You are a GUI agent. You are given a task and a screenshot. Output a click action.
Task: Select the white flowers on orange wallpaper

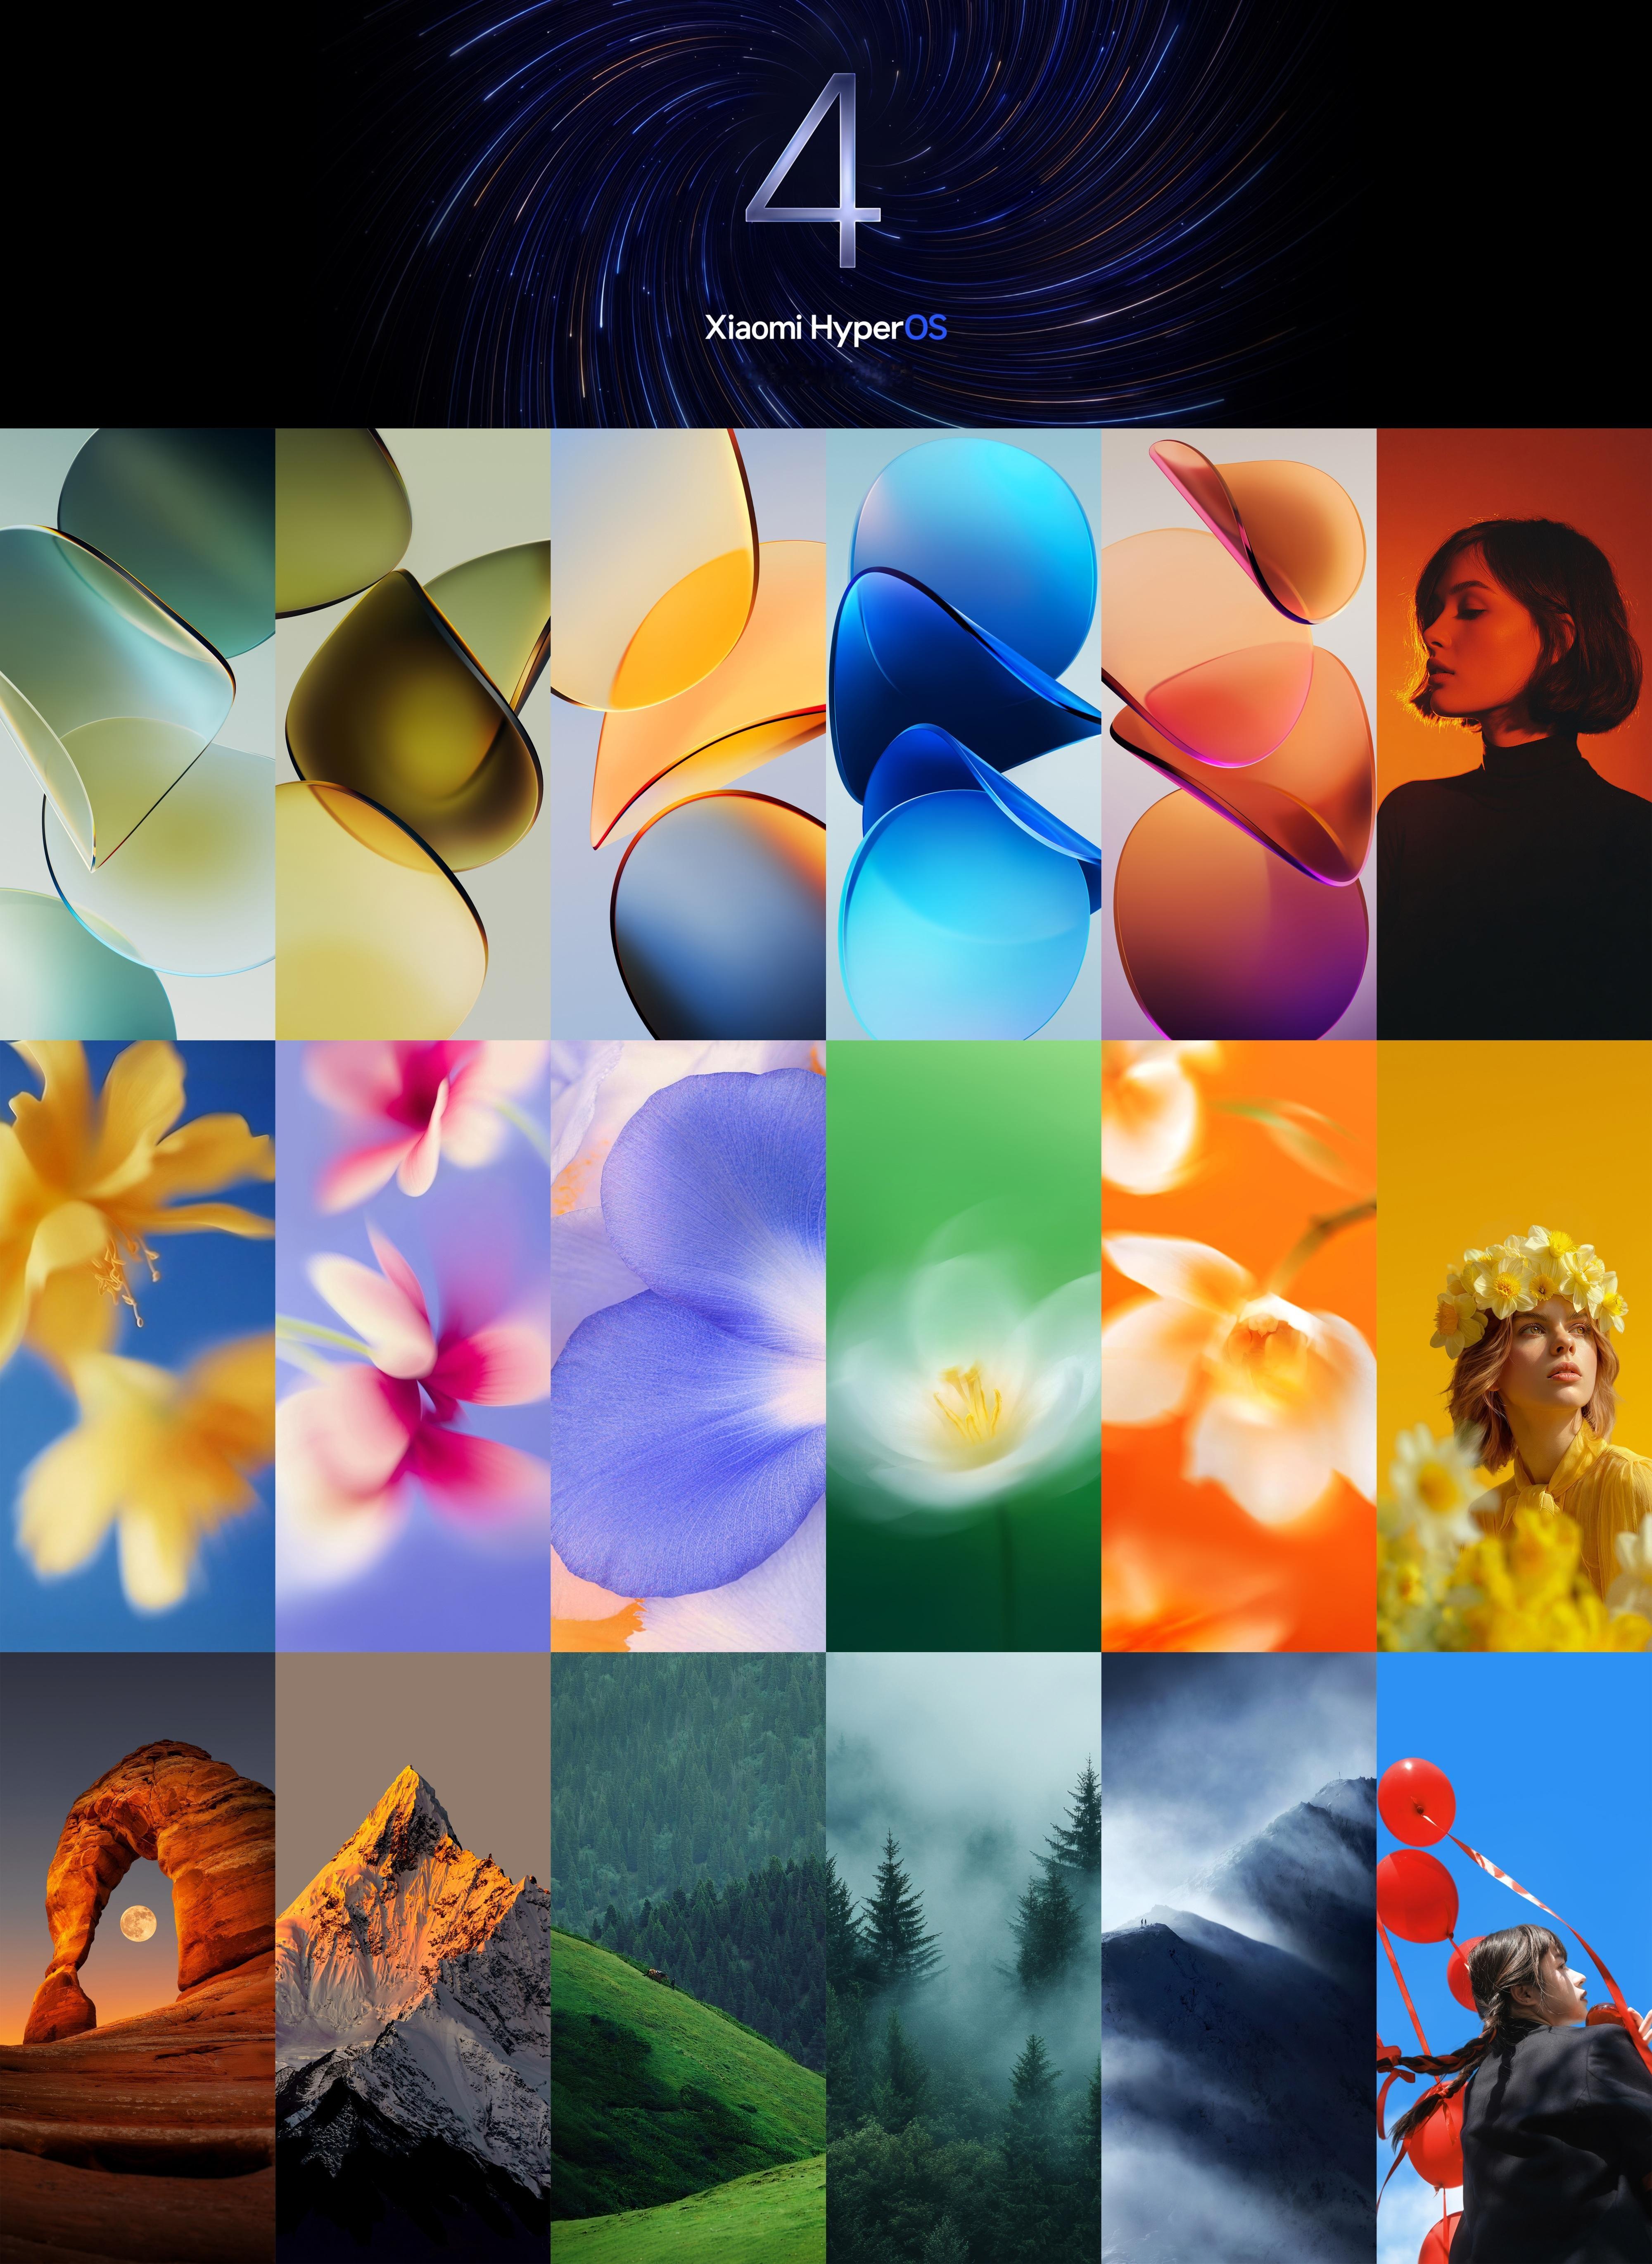point(1239,1346)
